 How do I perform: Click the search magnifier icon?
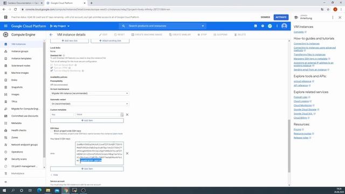[x=123, y=26]
